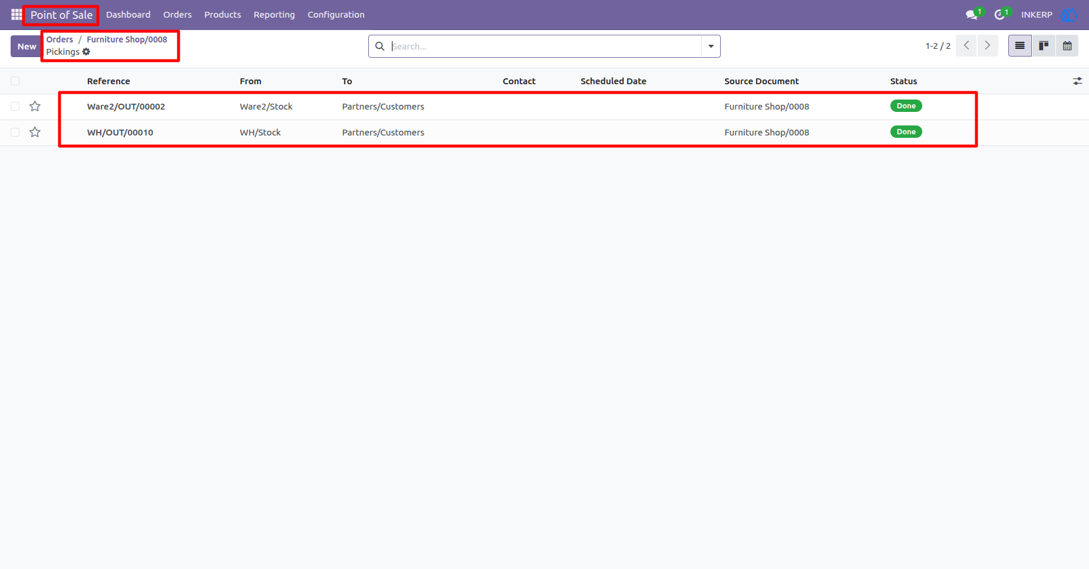Image resolution: width=1089 pixels, height=569 pixels.
Task: Check the WH/OUT/00010 row checkbox
Action: pyautogui.click(x=15, y=133)
